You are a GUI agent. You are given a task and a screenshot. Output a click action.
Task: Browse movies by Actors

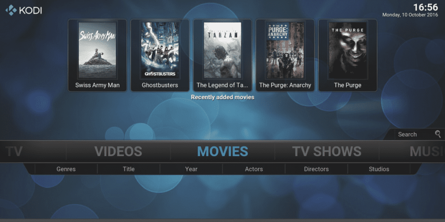point(254,169)
